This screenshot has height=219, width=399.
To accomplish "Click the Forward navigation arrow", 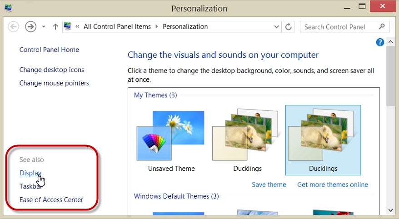I will [30, 27].
